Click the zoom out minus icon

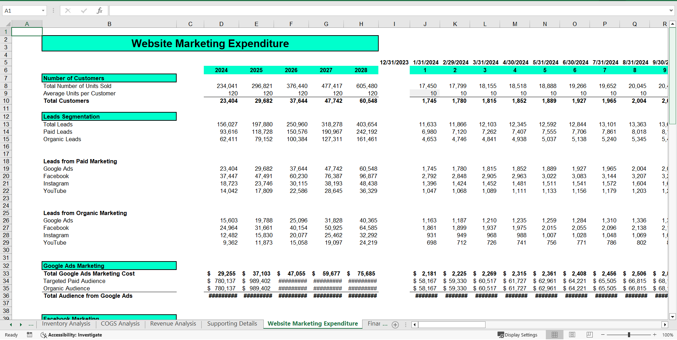(x=603, y=335)
